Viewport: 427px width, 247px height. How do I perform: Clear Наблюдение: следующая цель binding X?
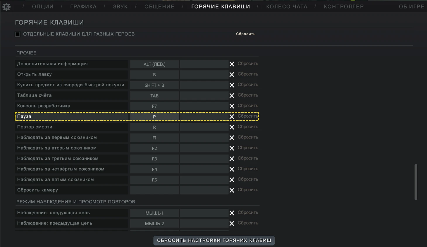coord(232,213)
